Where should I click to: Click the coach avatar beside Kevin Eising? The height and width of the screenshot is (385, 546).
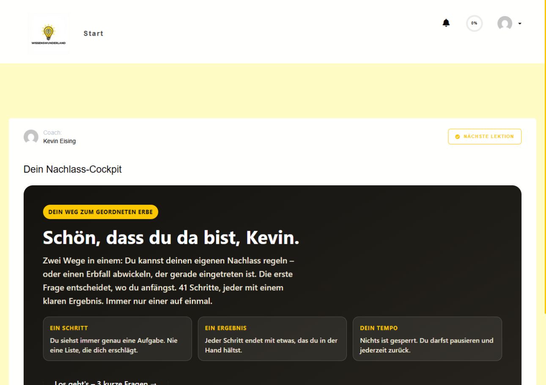point(31,137)
